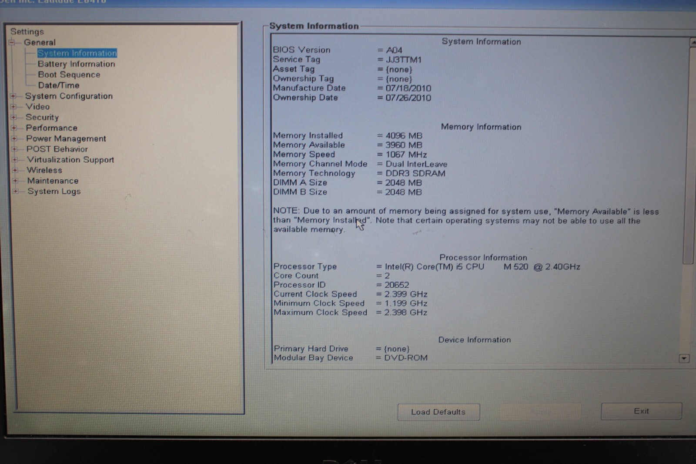Click the Ownership Date value 07/26/2010
The height and width of the screenshot is (464, 696).
tap(408, 98)
